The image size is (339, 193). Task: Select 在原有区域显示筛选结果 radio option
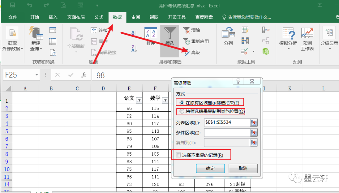182,103
